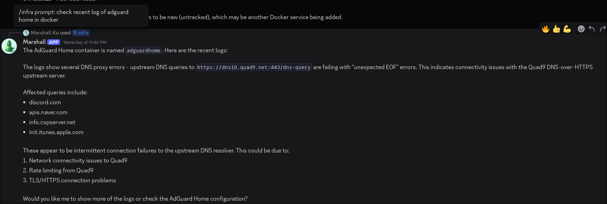607x204 pixels.
Task: Click the adguardhome inline code
Action: [143, 50]
